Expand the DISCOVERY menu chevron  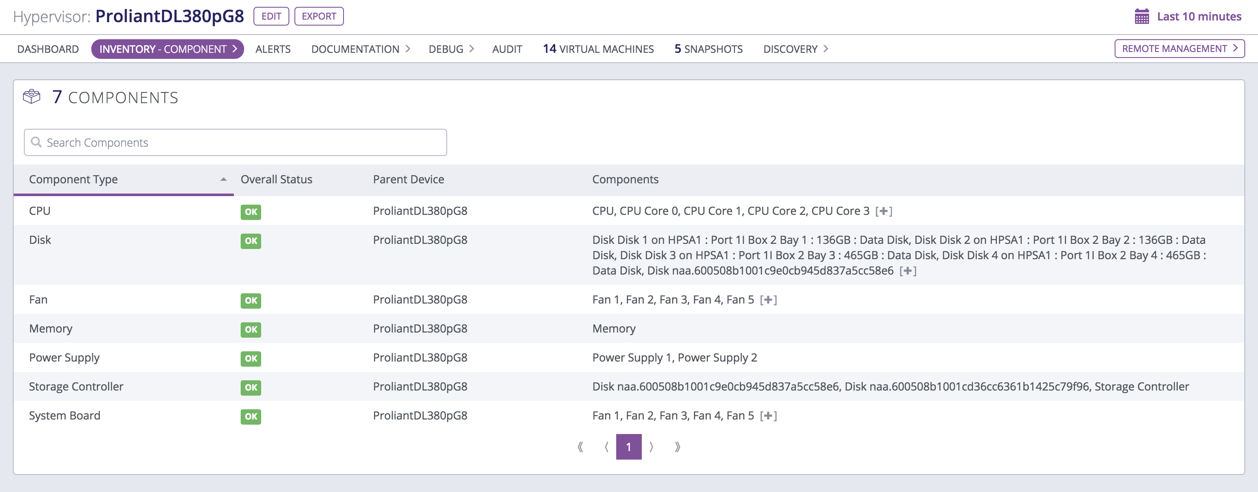(x=826, y=49)
